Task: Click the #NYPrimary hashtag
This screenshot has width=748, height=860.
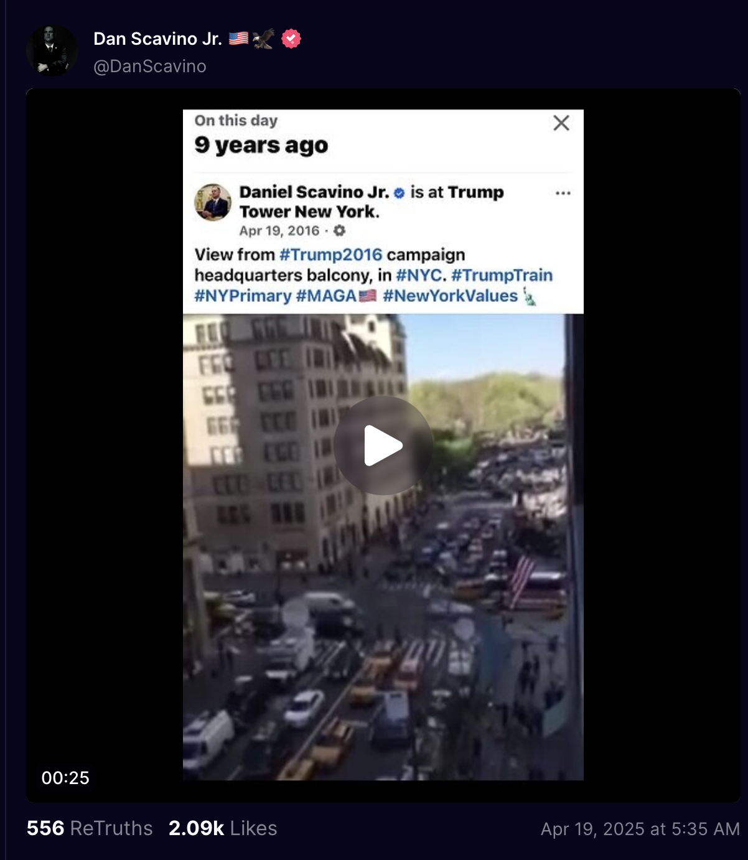Action: [243, 296]
